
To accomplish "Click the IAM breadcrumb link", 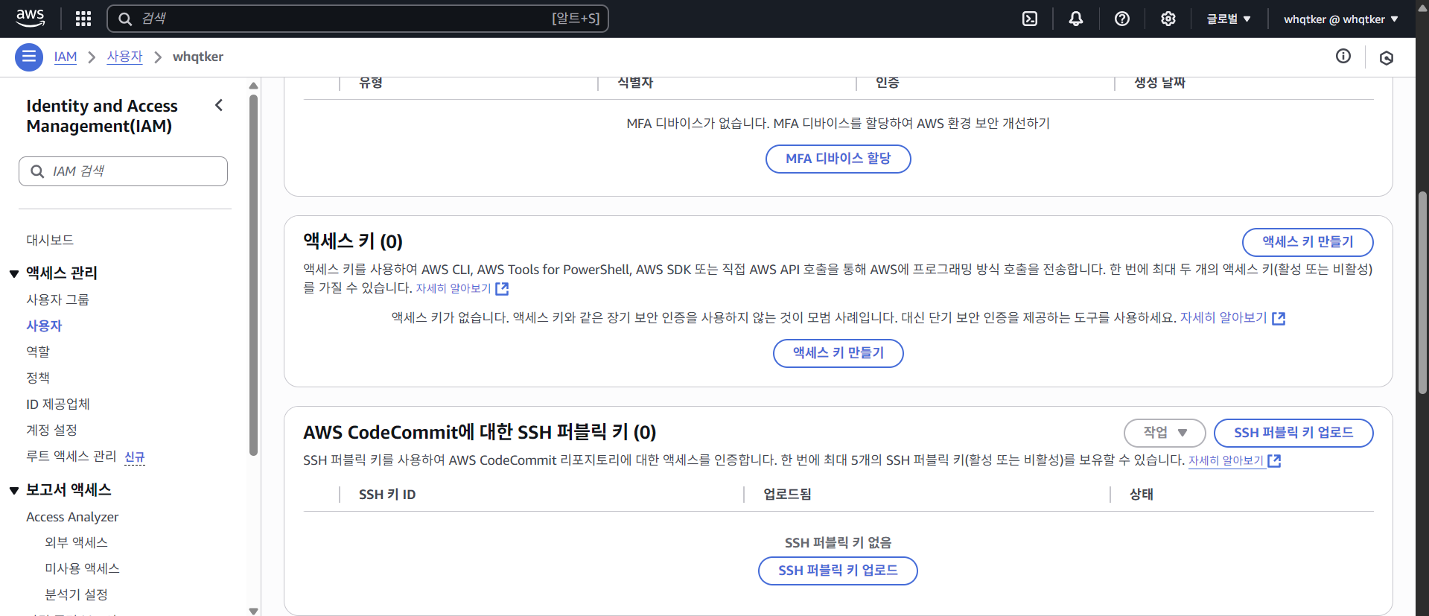I will click(66, 57).
